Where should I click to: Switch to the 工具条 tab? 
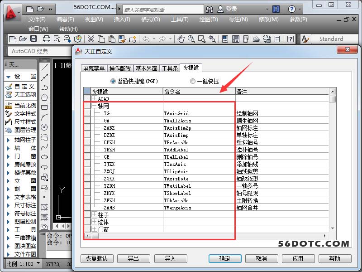tap(170, 68)
